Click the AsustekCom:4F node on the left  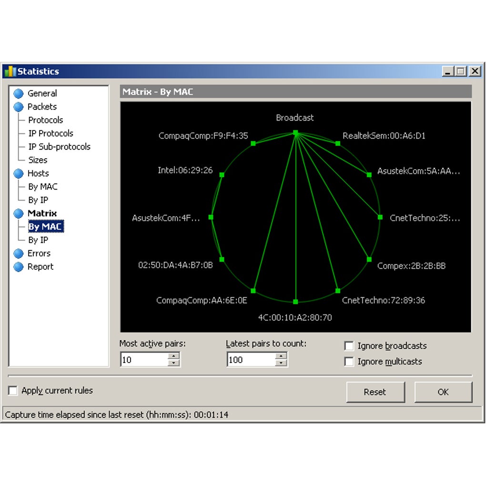click(211, 217)
